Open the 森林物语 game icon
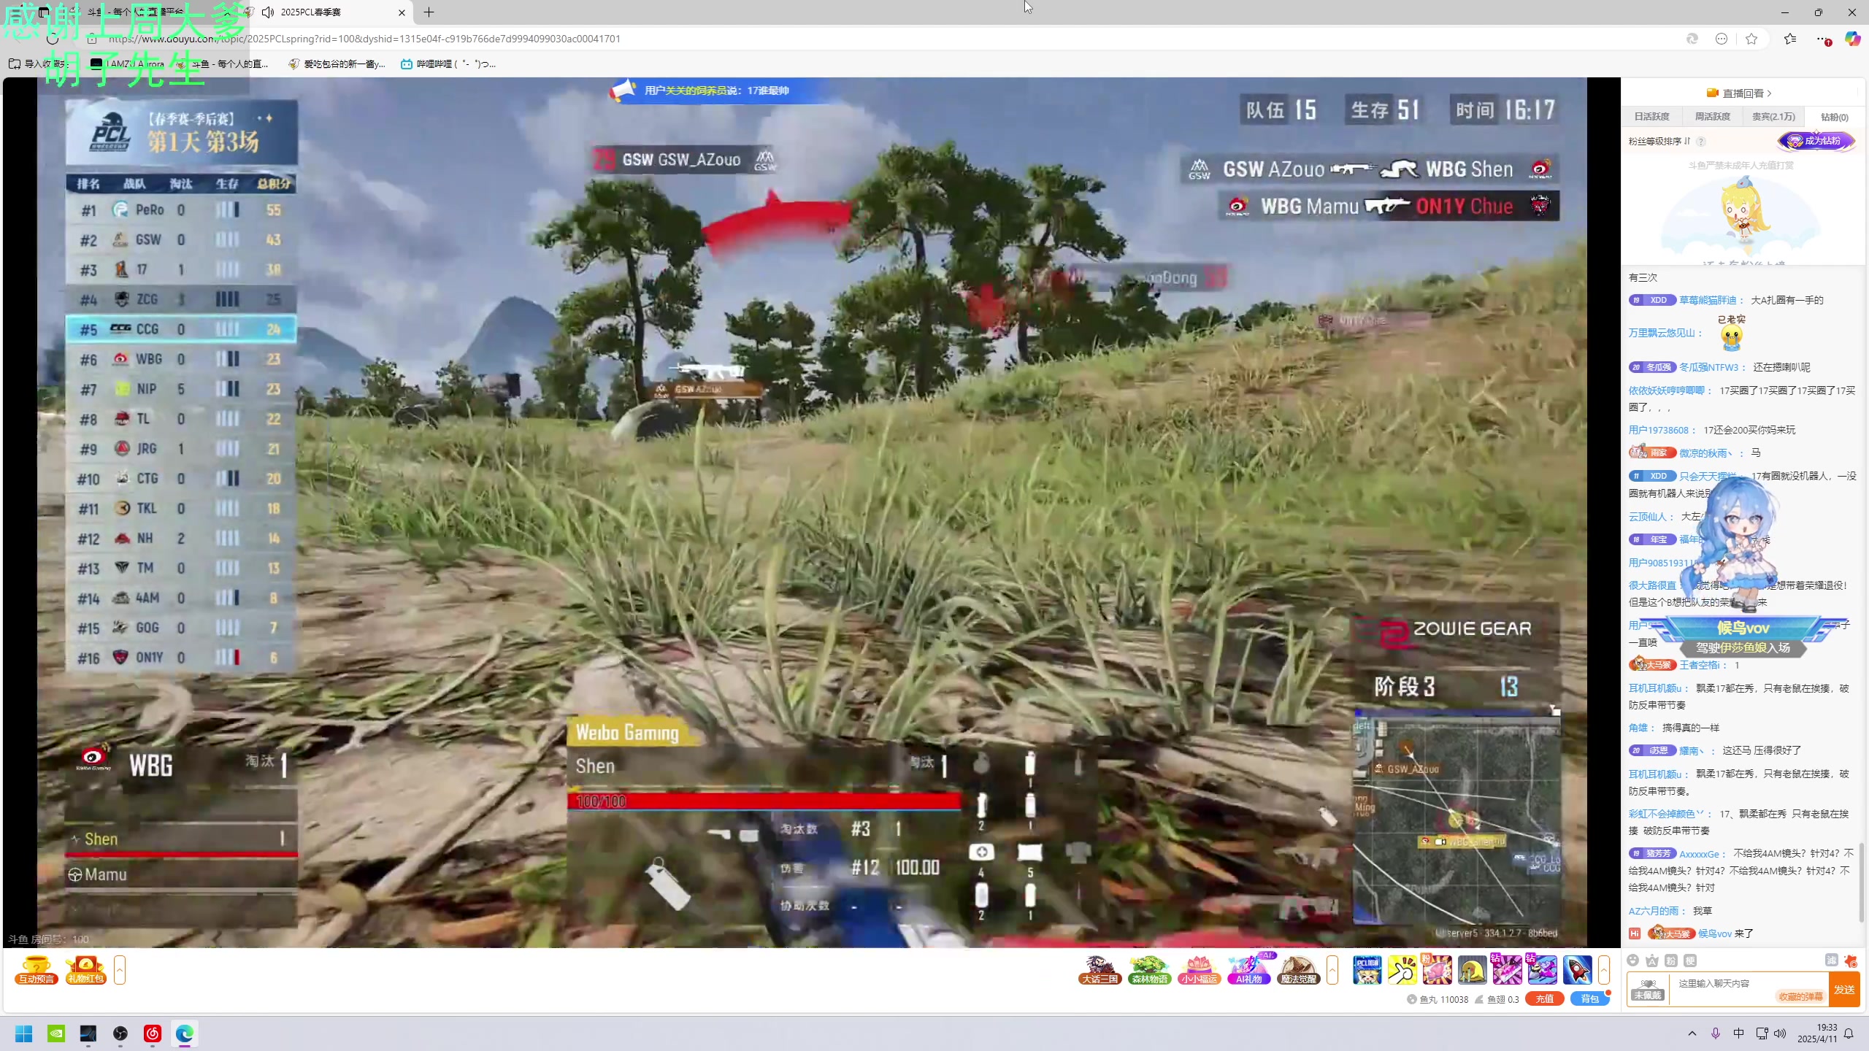This screenshot has width=1869, height=1051. coord(1149,970)
